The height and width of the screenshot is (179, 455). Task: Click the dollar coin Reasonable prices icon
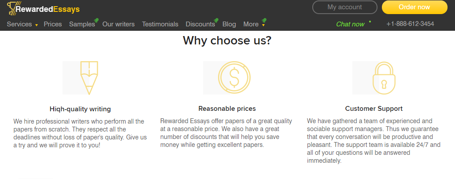click(234, 78)
